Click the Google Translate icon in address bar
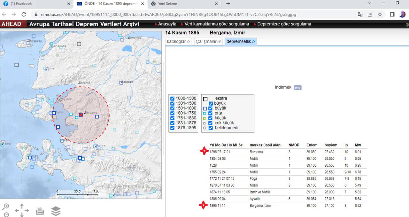The height and width of the screenshot is (217, 409). pos(360,14)
